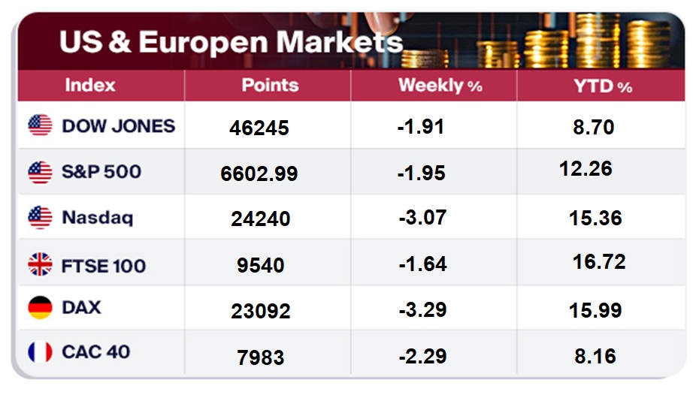Select the Points column header
This screenshot has width=693, height=401.
[x=270, y=85]
